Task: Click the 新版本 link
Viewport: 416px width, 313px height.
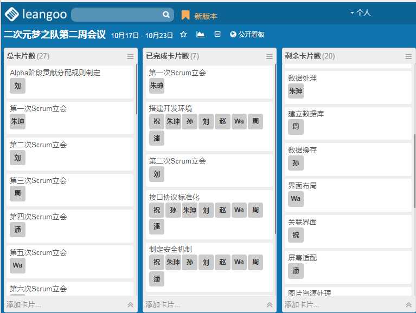Action: pyautogui.click(x=206, y=16)
